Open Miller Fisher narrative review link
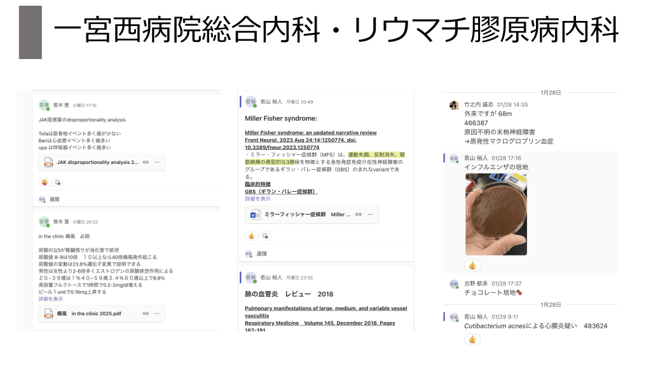The width and height of the screenshot is (651, 366). coord(310,133)
